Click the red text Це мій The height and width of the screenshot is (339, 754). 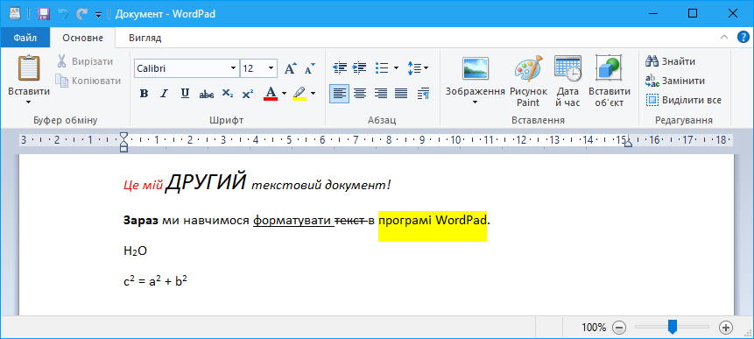144,185
